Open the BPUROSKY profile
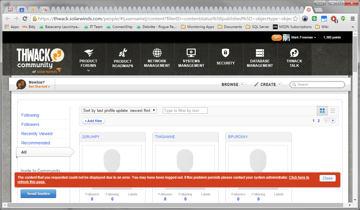 [x=238, y=137]
